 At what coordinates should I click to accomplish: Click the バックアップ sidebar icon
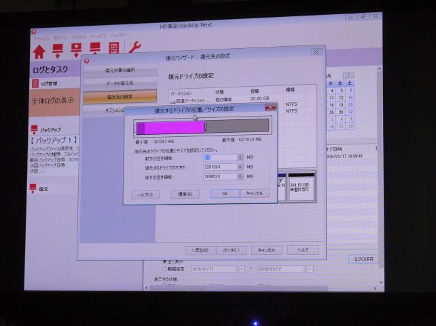tap(34, 130)
